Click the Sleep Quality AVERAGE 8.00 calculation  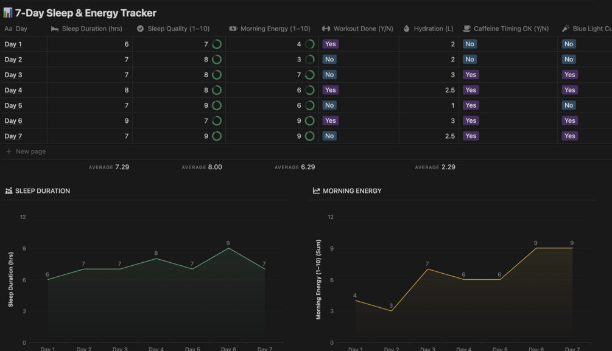click(202, 167)
